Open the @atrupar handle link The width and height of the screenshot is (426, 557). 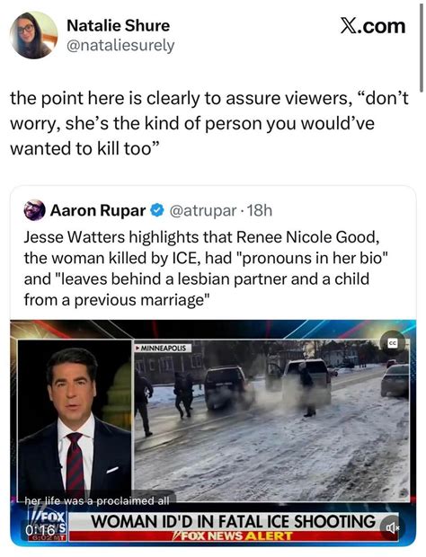[x=203, y=210]
